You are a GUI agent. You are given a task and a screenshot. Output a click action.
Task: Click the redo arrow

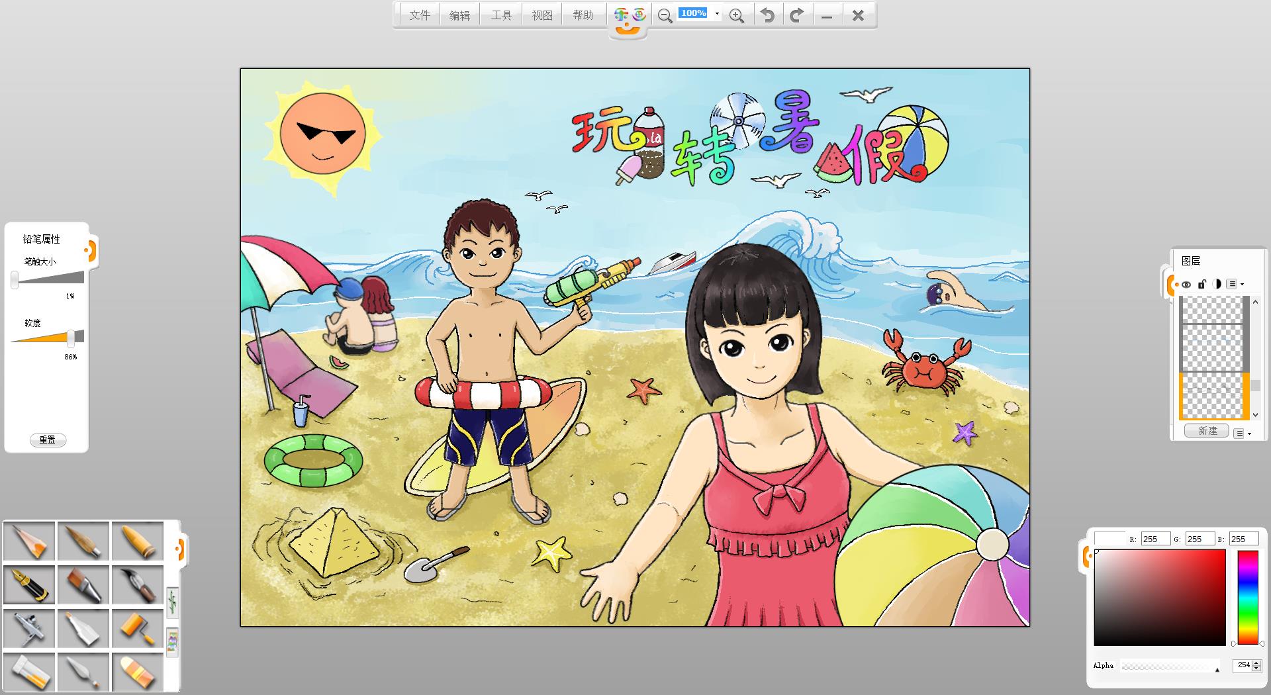tap(797, 15)
